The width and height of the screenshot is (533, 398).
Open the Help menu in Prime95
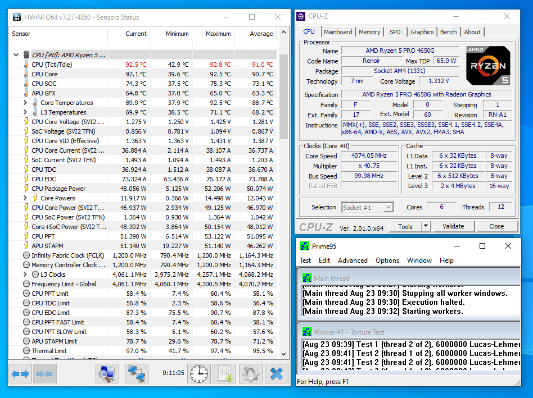(446, 260)
